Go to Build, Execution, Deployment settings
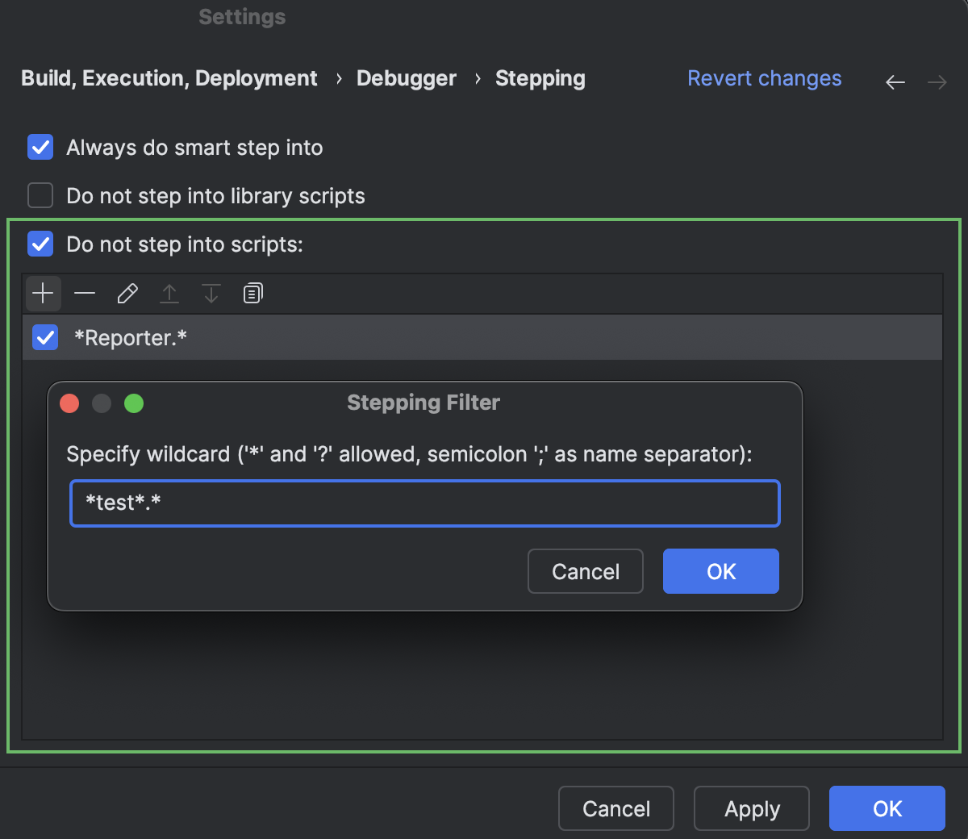 click(x=169, y=78)
